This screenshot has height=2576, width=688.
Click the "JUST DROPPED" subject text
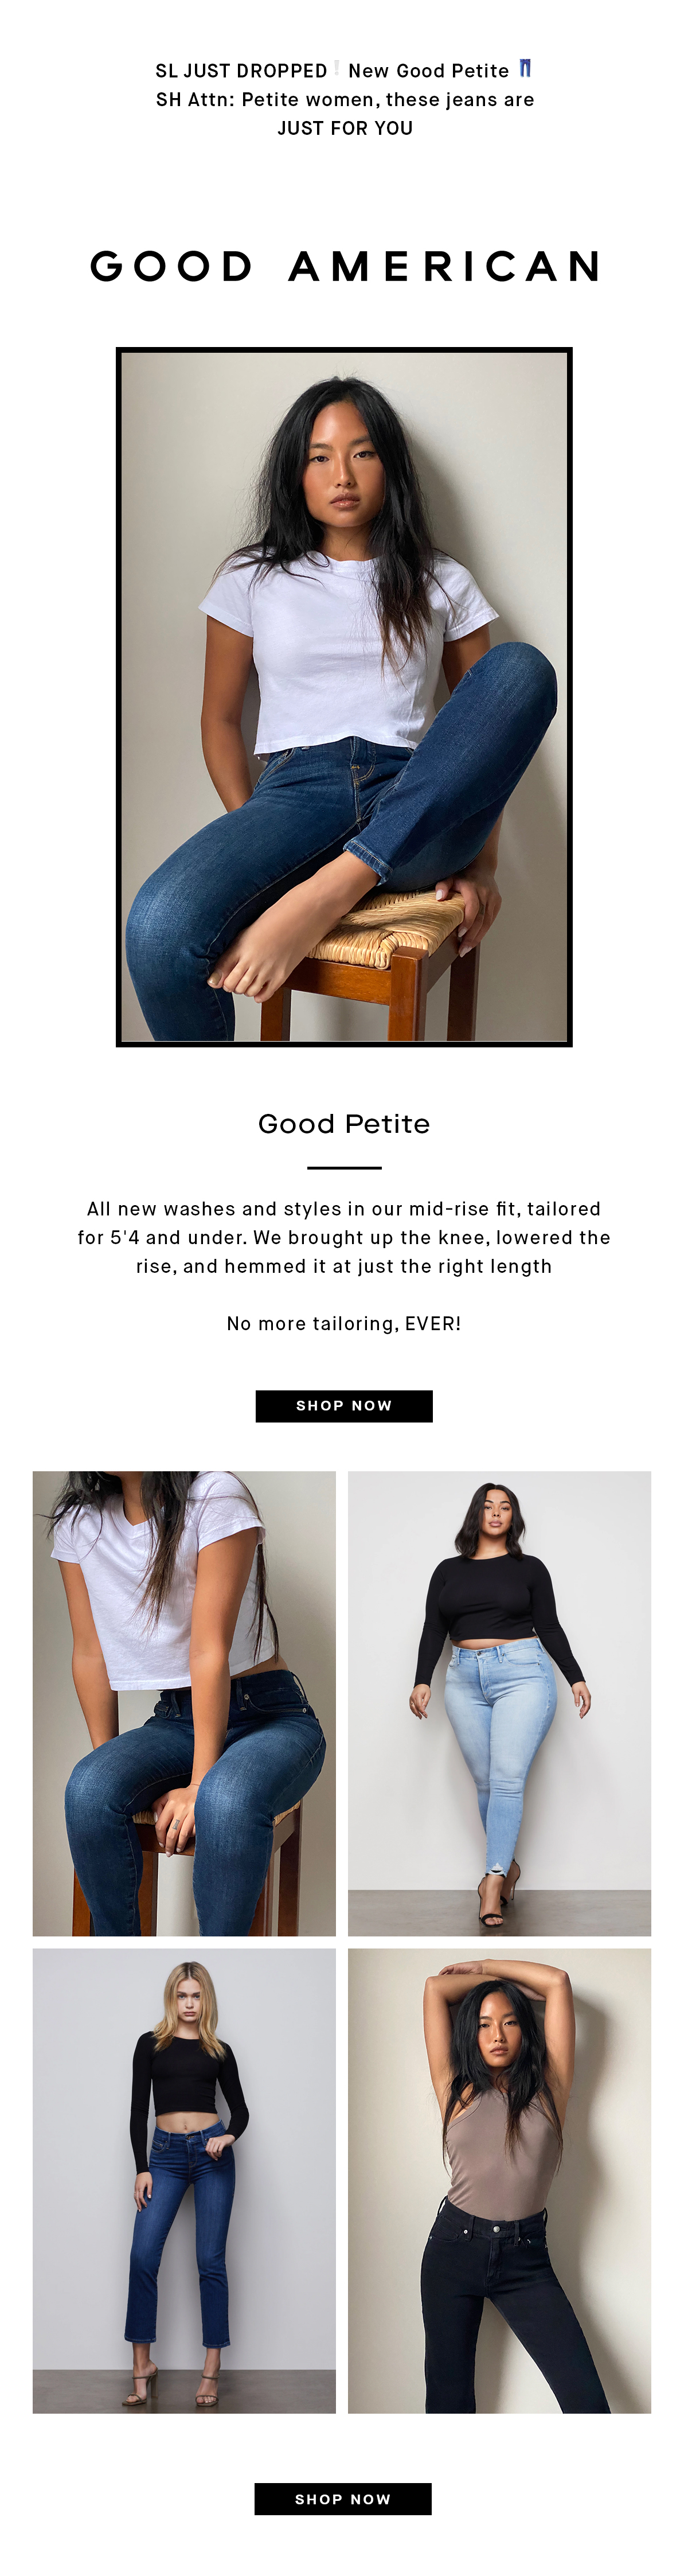(x=255, y=71)
